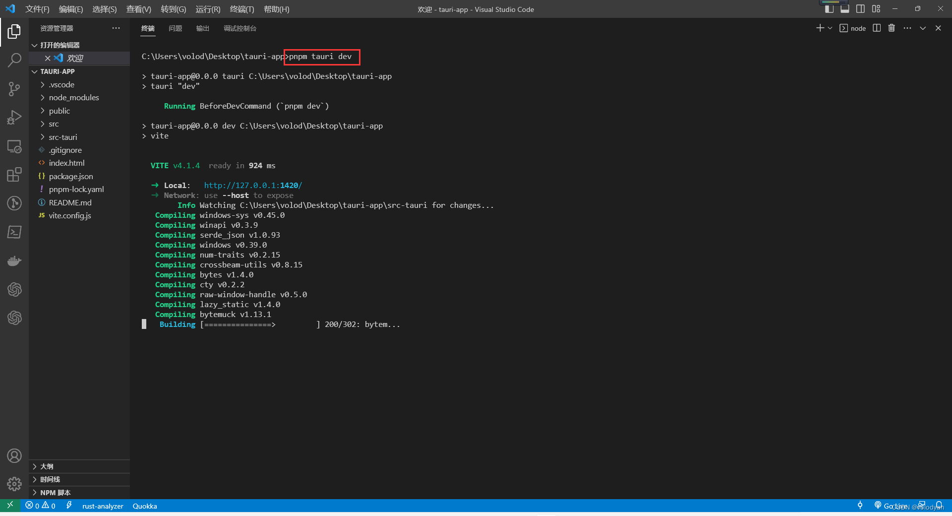This screenshot has width=952, height=516.
Task: Open the first ChatGPT extension icon
Action: (x=14, y=289)
